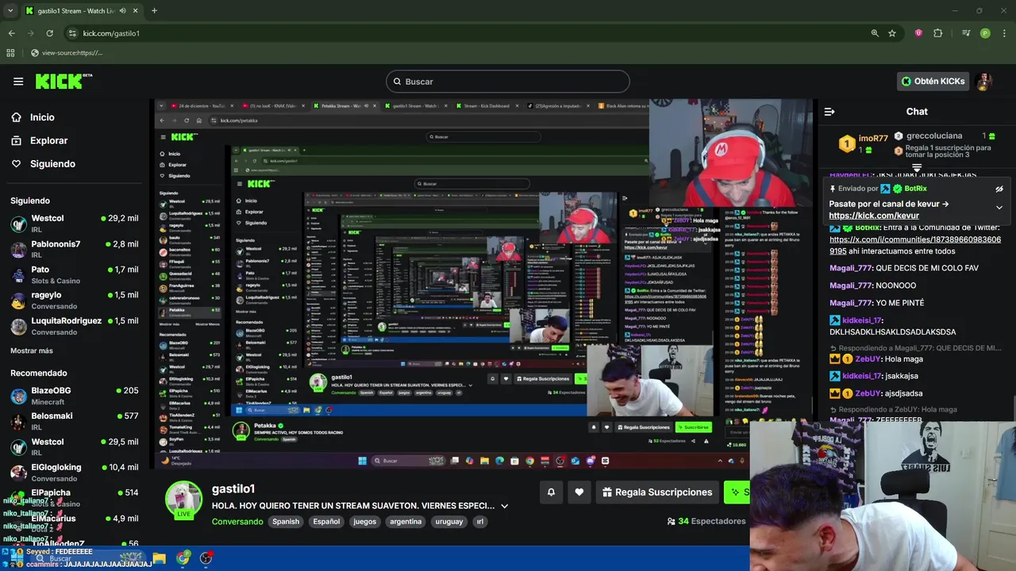This screenshot has height=571, width=1016.
Task: Open the Kick hamburger menu
Action: tap(18, 81)
